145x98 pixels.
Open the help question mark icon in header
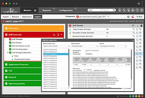(137, 10)
